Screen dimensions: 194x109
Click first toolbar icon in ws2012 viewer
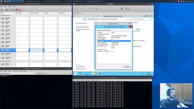point(76,9)
